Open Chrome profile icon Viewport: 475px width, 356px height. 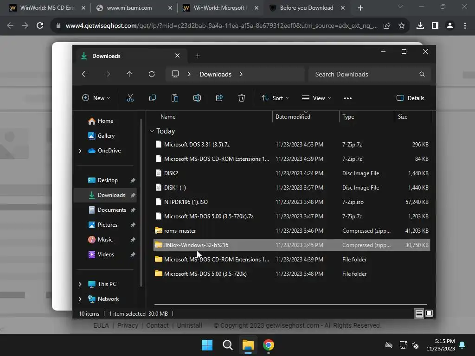click(x=450, y=26)
